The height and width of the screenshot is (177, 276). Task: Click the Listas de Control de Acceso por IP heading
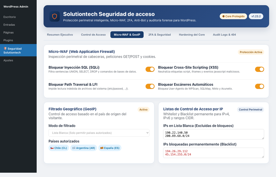[x=193, y=109]
